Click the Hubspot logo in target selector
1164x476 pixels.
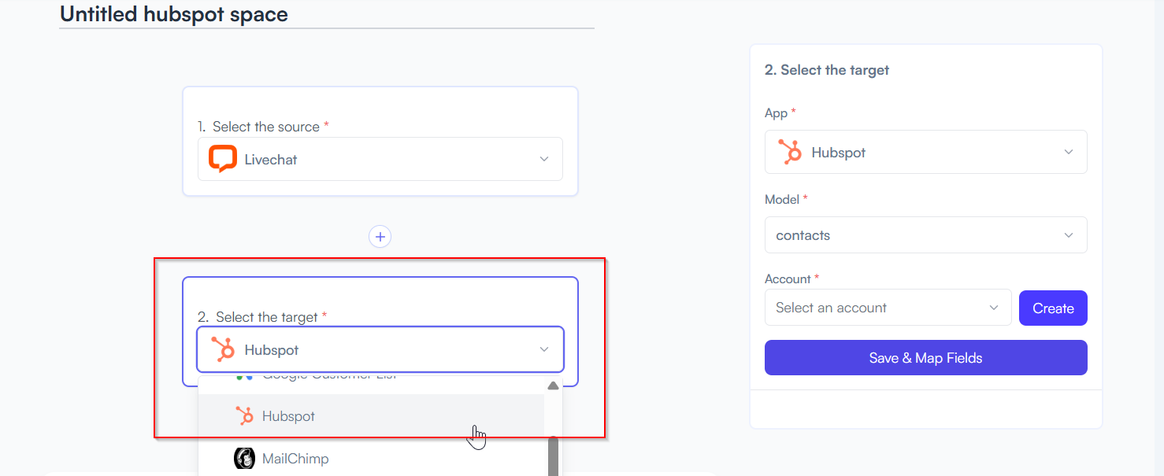(224, 349)
